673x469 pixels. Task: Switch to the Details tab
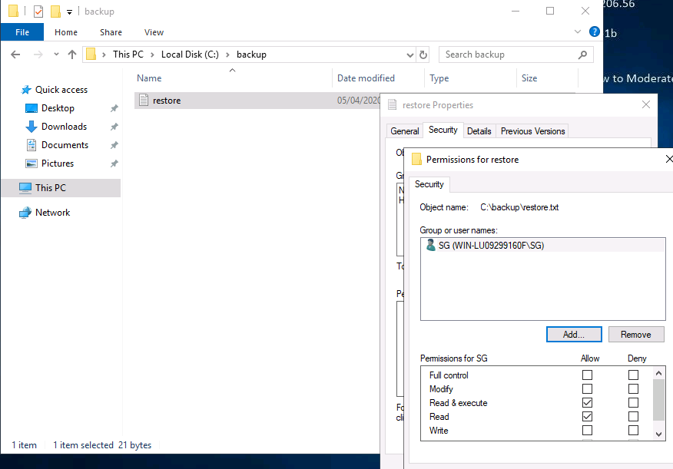tap(479, 131)
